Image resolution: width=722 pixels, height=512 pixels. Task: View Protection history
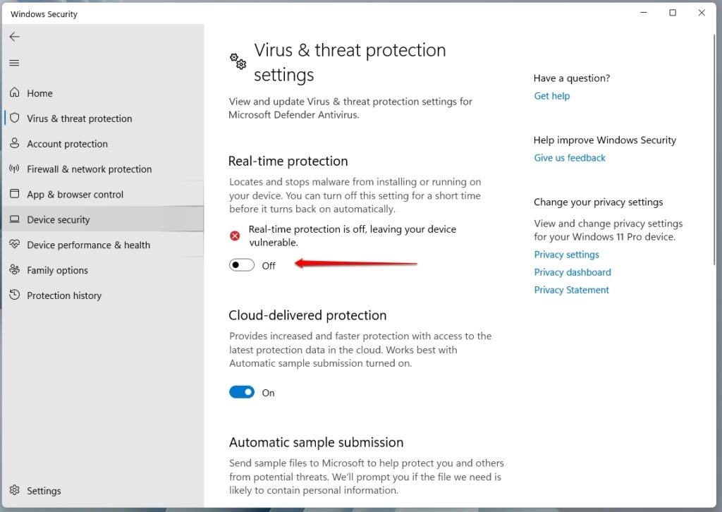(x=63, y=295)
